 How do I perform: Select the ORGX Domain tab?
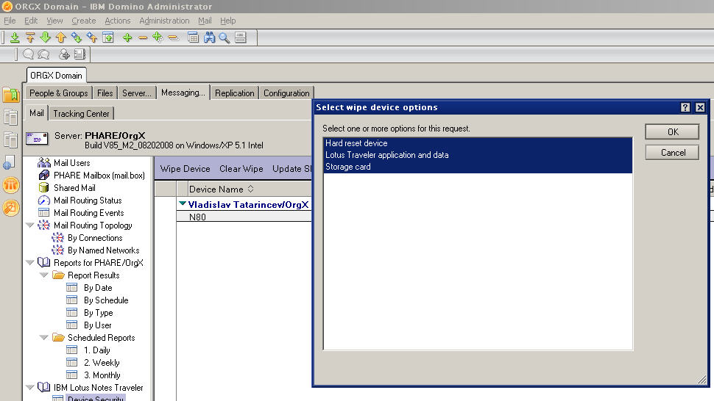click(57, 76)
